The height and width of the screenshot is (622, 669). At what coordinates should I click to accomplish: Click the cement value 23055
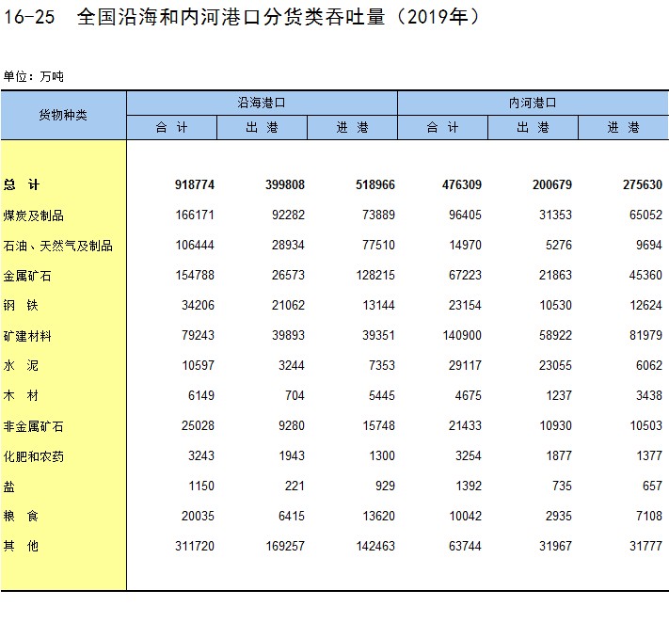click(x=555, y=366)
